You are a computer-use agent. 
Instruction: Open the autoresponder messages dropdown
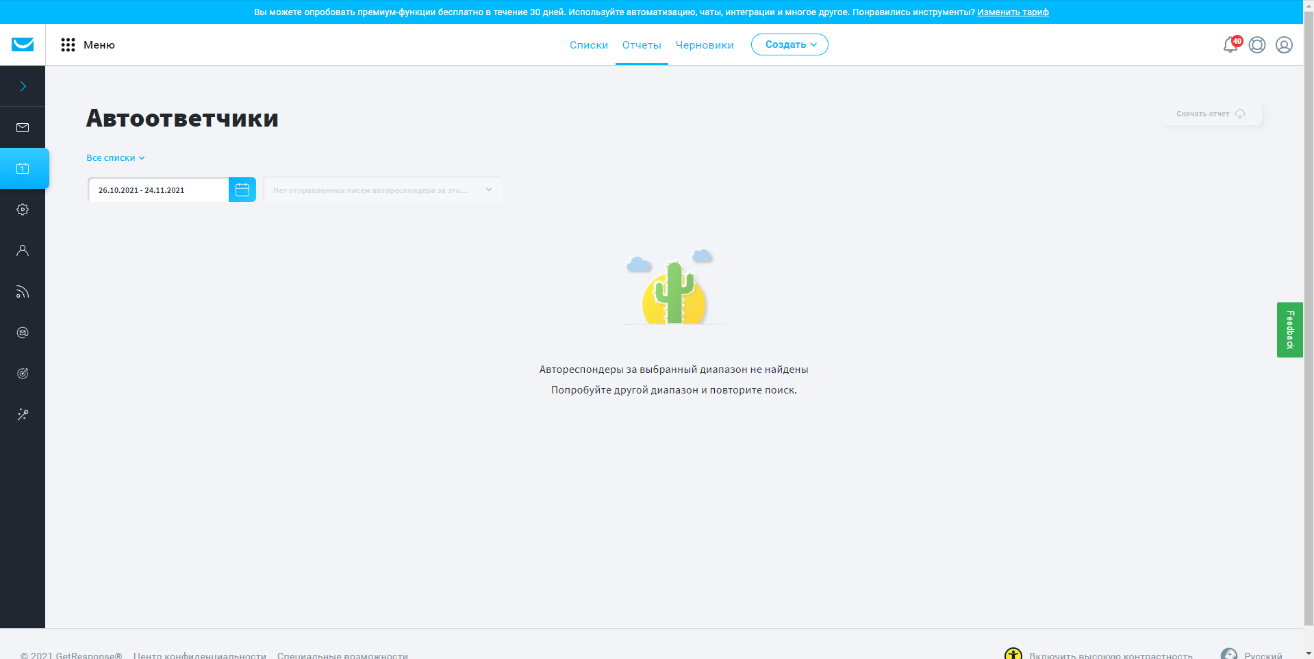tap(383, 190)
